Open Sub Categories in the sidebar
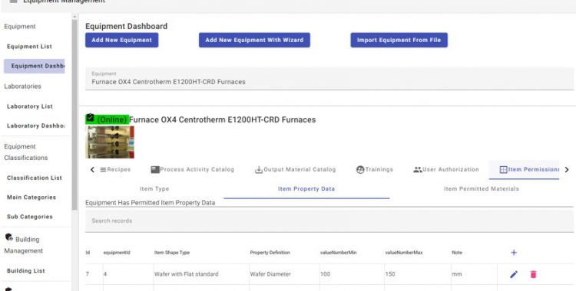 tap(30, 217)
